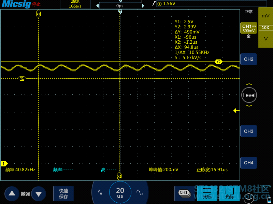The height and width of the screenshot is (204, 273).
Task: Open the CH1 500mV channel tab
Action: click(x=249, y=28)
